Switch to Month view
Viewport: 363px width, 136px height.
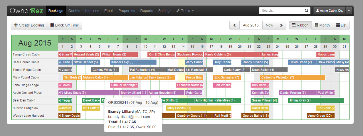coord(322,25)
